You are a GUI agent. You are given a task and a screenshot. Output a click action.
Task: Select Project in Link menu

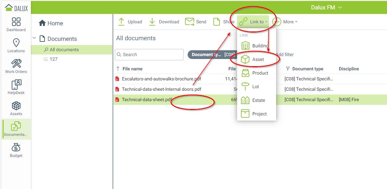259,114
